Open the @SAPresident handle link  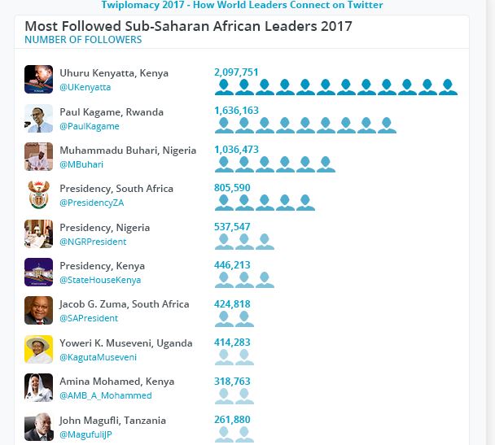[x=89, y=318]
